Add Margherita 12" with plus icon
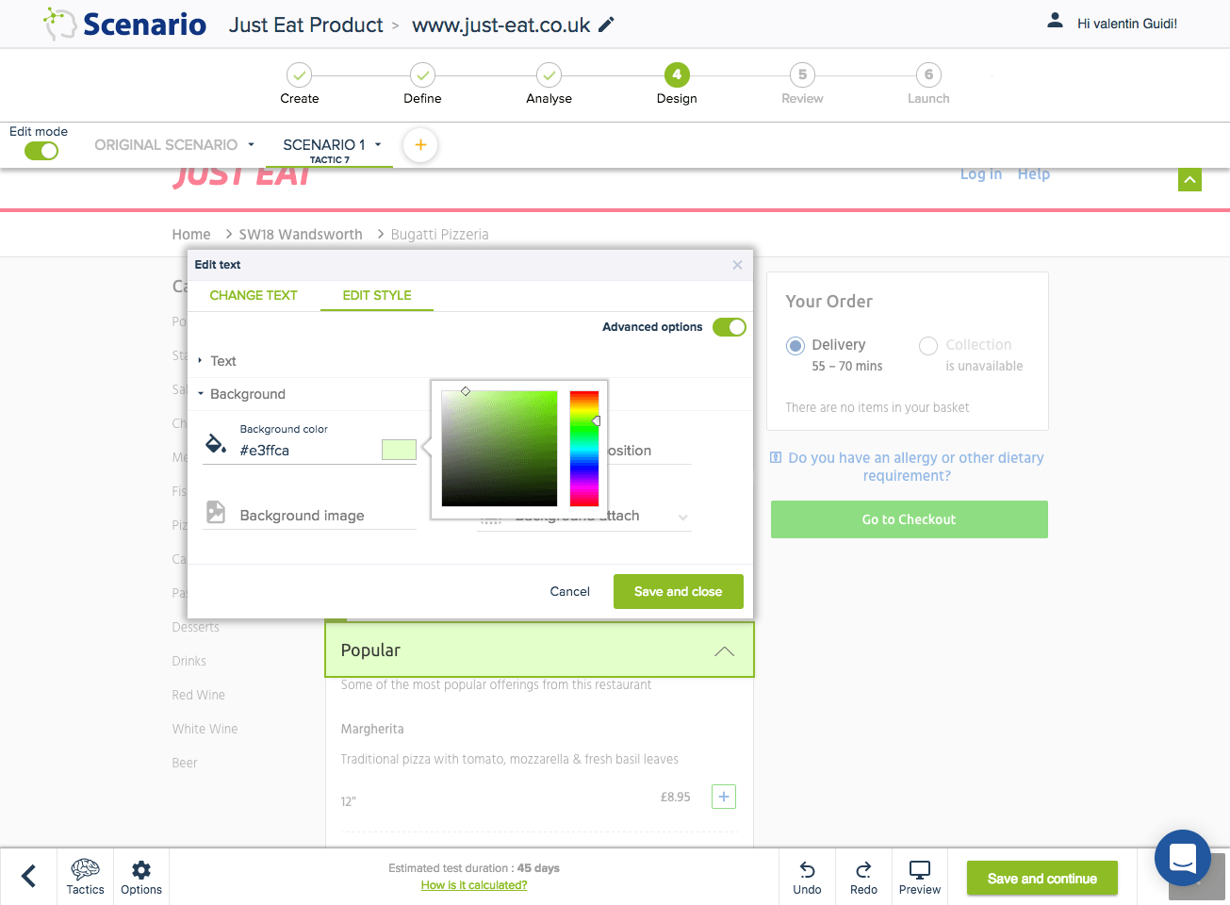This screenshot has height=905, width=1230. [x=724, y=797]
